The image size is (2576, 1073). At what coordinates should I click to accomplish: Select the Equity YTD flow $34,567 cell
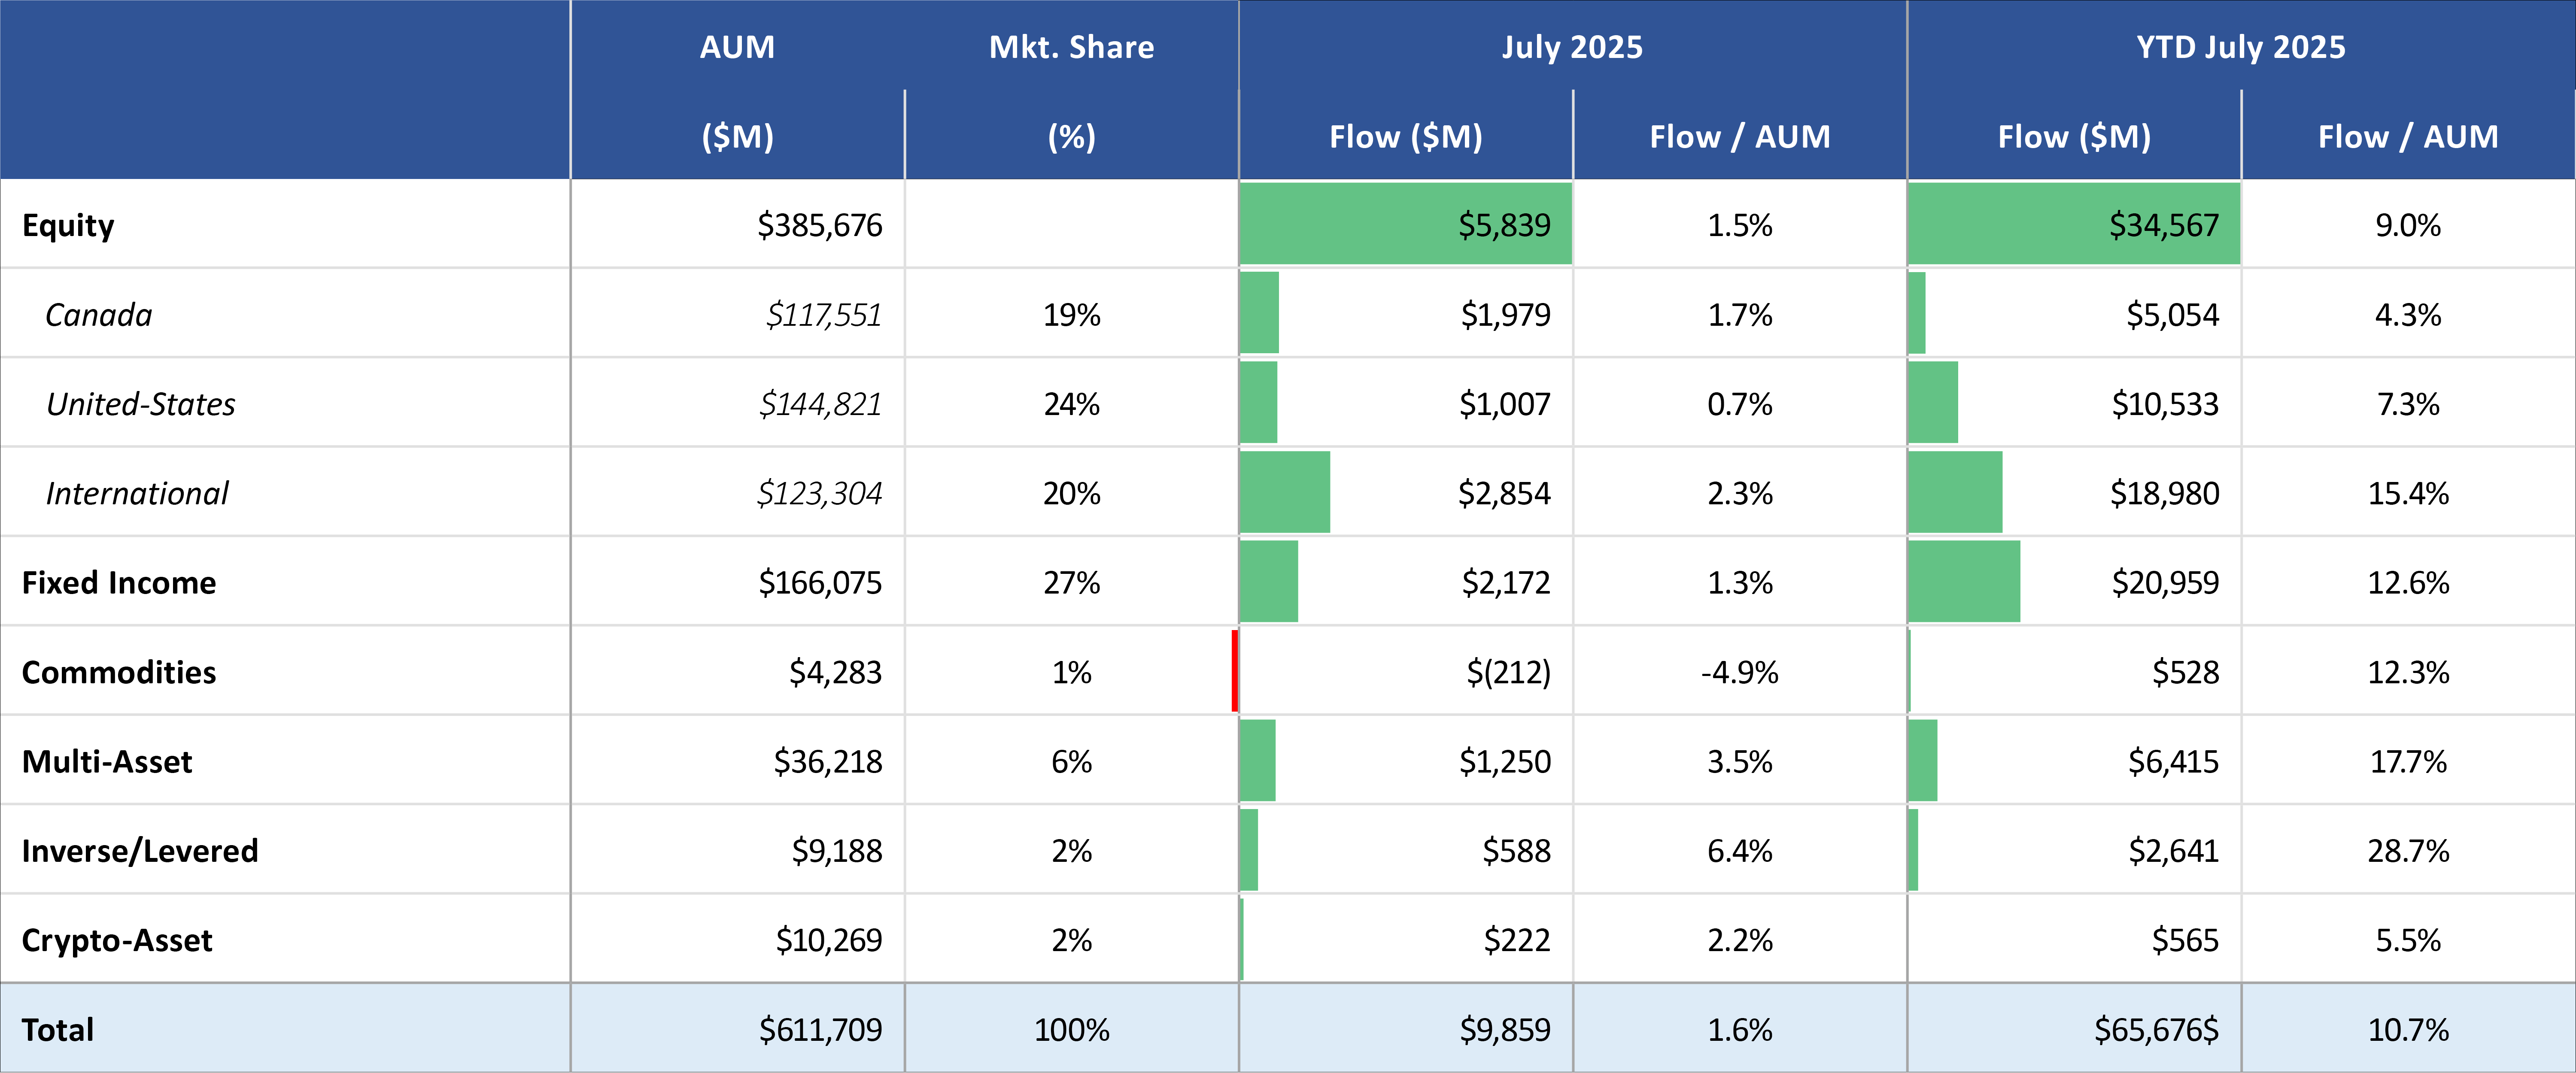[x=2163, y=225]
